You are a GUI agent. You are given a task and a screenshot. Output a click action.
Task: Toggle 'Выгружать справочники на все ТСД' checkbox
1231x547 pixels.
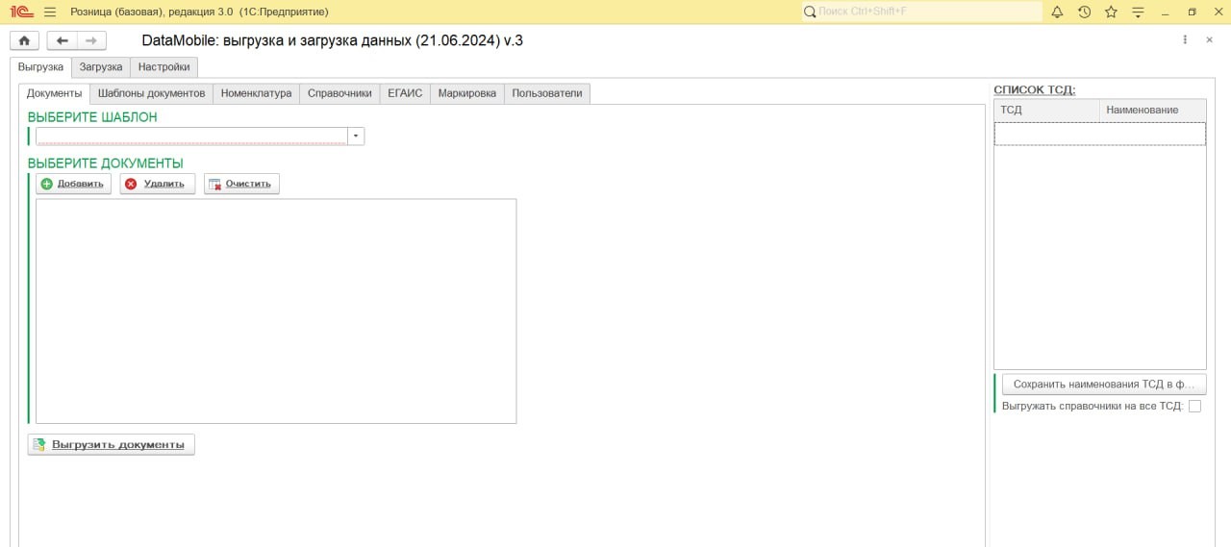coord(1194,406)
